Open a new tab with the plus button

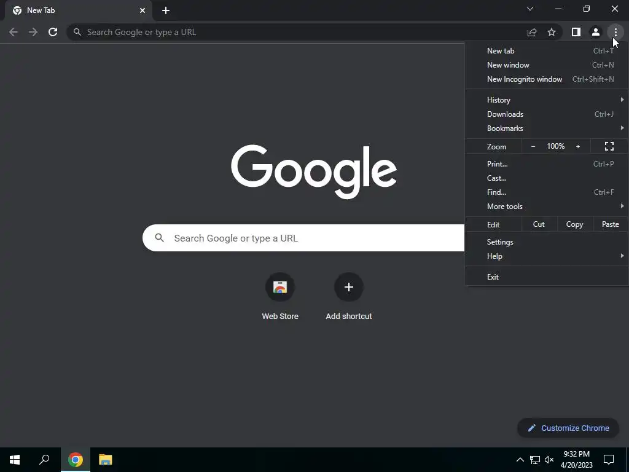click(166, 10)
